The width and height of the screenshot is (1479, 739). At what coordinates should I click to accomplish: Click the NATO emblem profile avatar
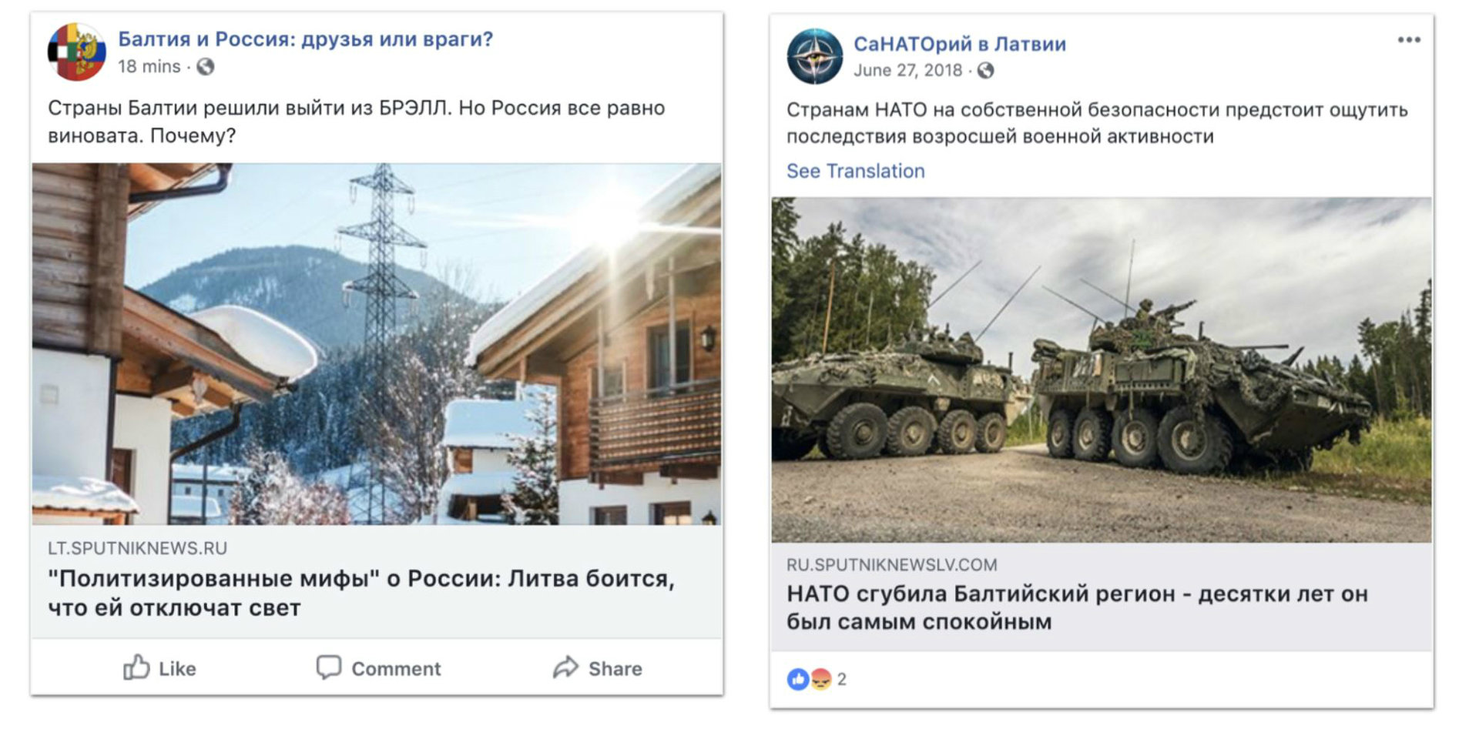pyautogui.click(x=814, y=56)
